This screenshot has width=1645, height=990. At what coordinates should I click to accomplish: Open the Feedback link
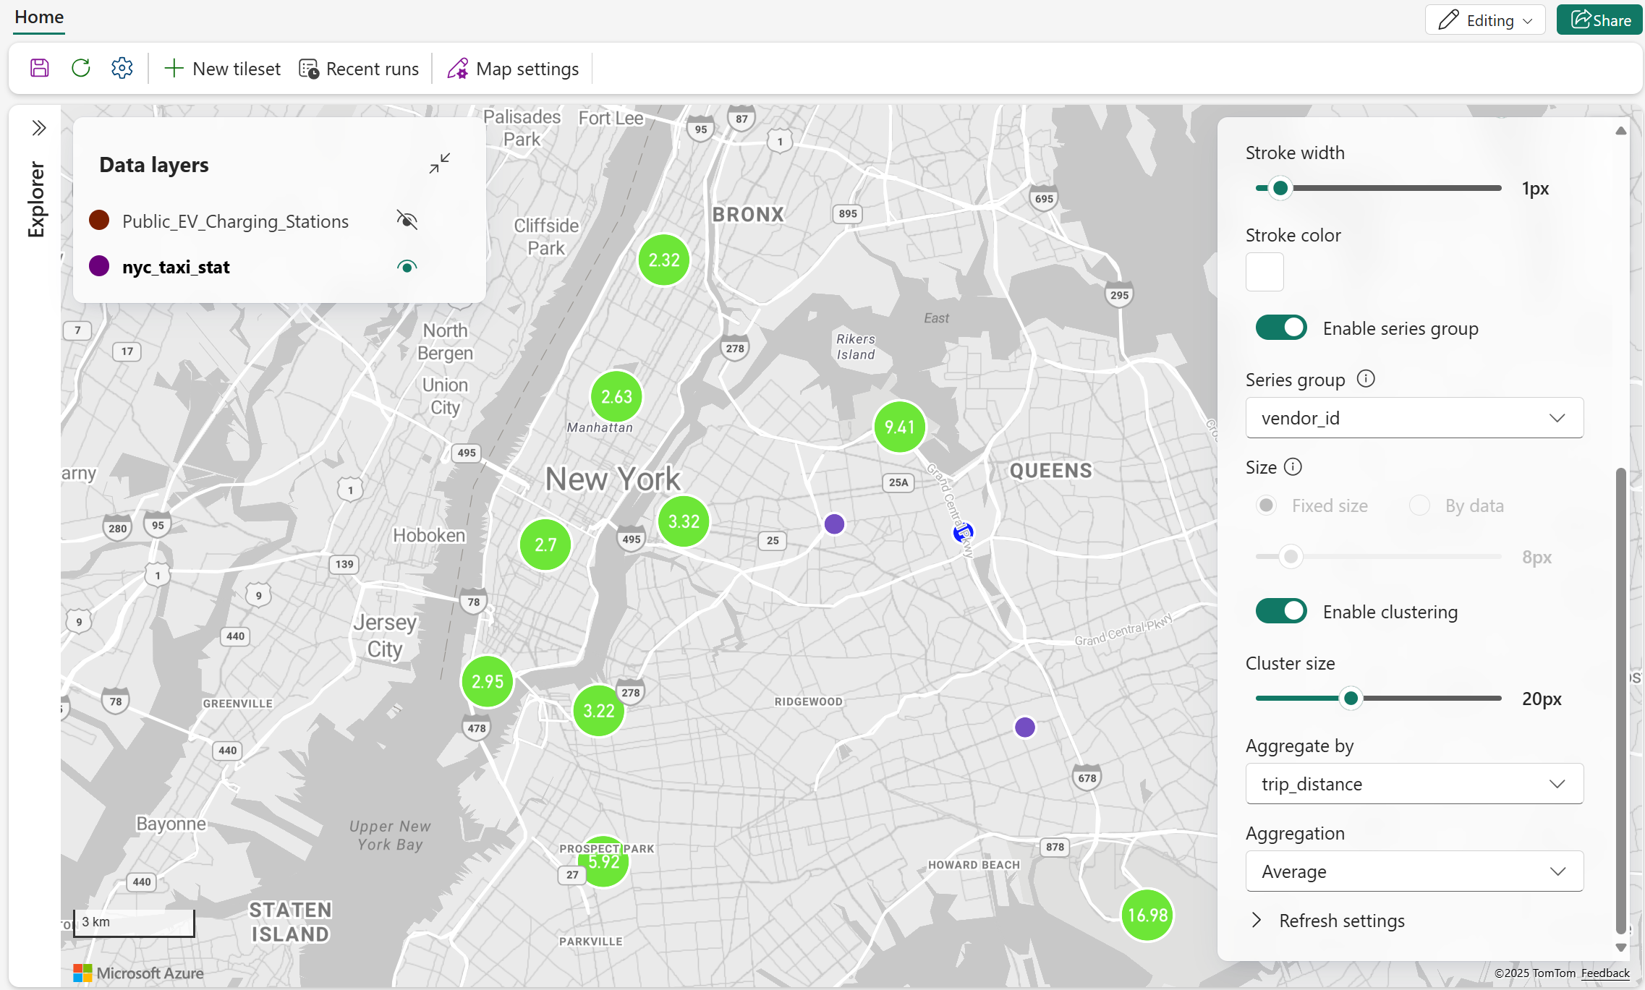point(1604,973)
